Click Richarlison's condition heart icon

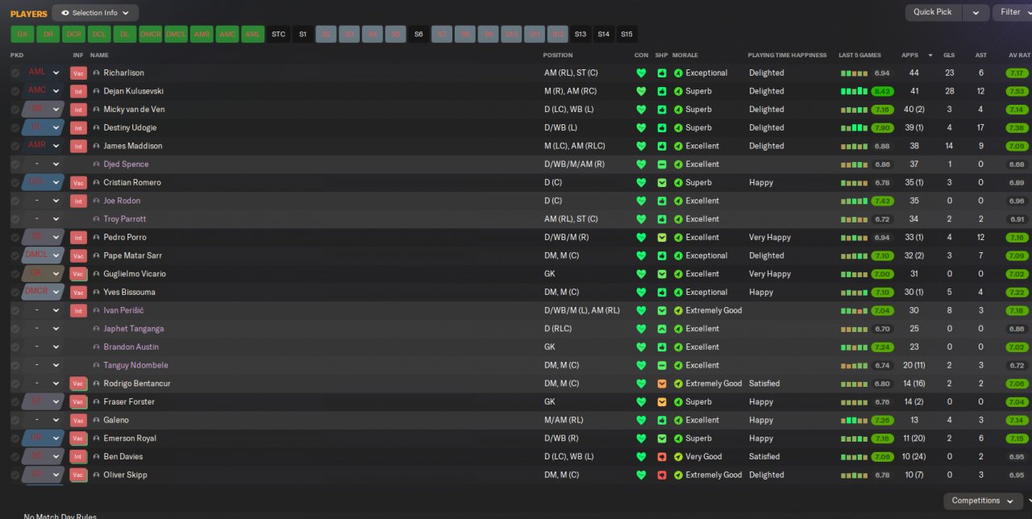(641, 73)
